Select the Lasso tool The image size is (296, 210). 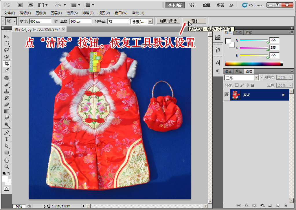tap(7, 50)
